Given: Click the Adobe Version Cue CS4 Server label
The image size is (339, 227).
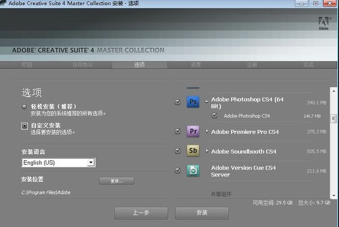Looking at the screenshot, I should click(243, 171).
